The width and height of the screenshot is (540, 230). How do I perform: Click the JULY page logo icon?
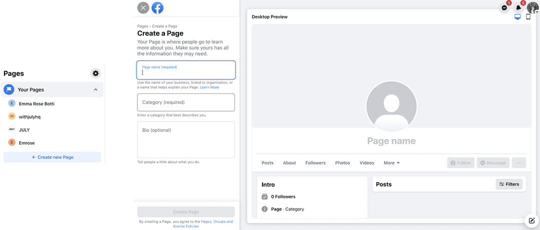coord(12,130)
